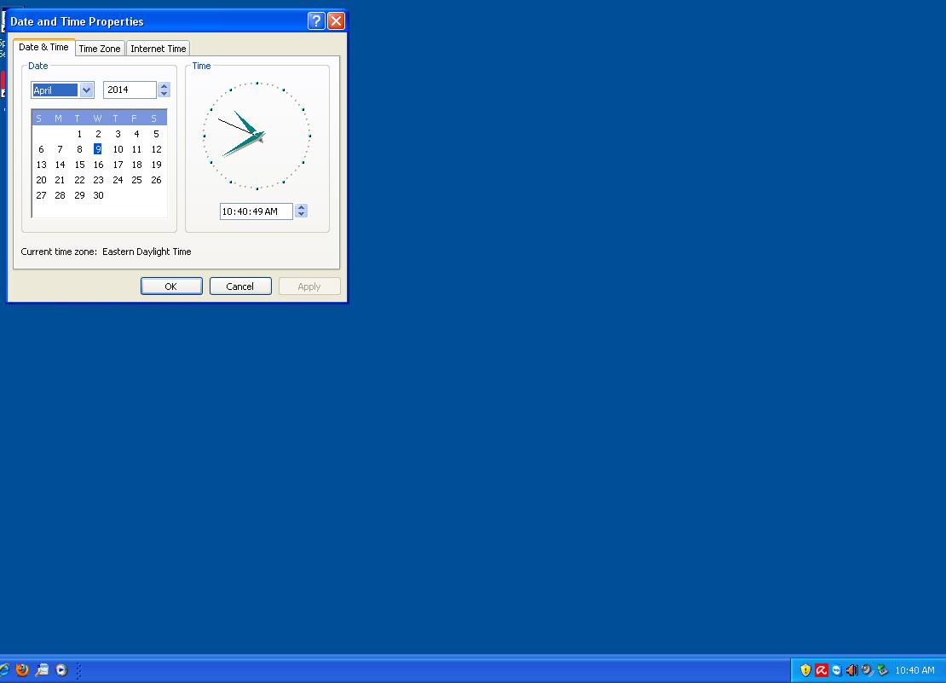Click the search magnifier quick launch icon
The image size is (946, 683).
(x=42, y=670)
